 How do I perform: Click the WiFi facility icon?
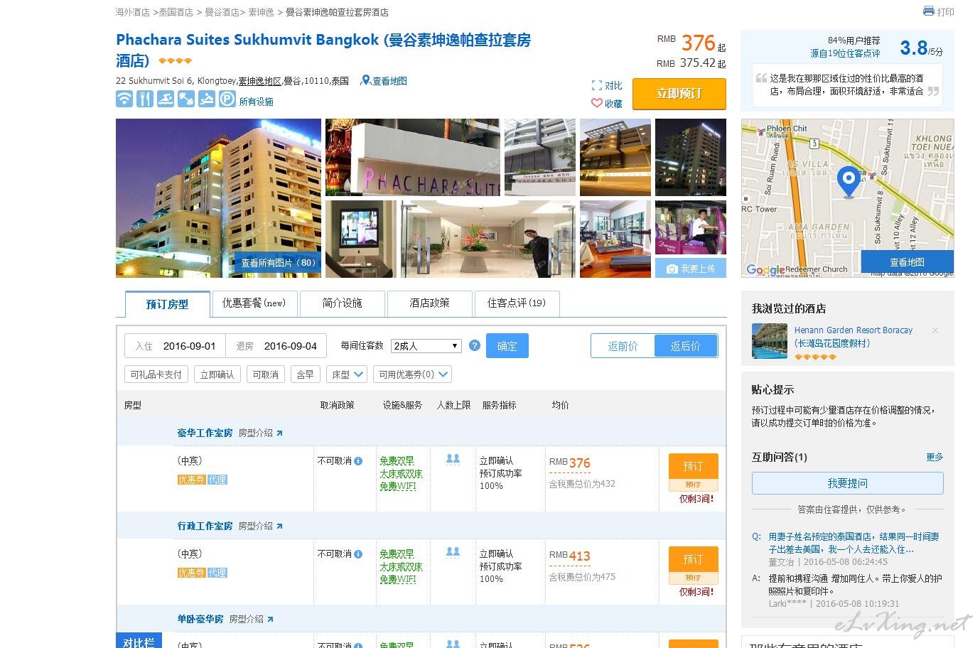(124, 99)
